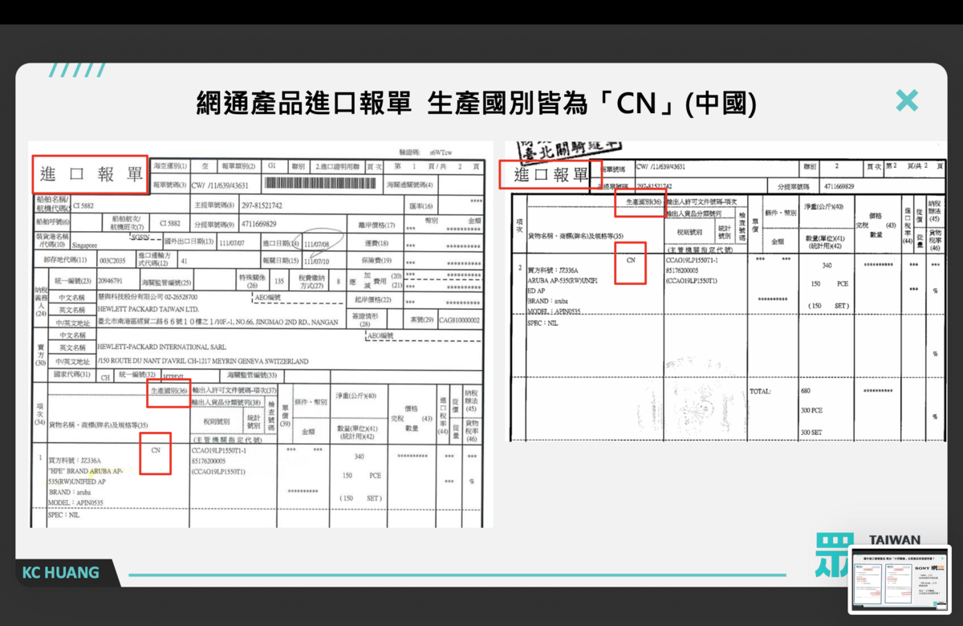Click CN country code in left document
The image size is (963, 626).
click(x=156, y=451)
